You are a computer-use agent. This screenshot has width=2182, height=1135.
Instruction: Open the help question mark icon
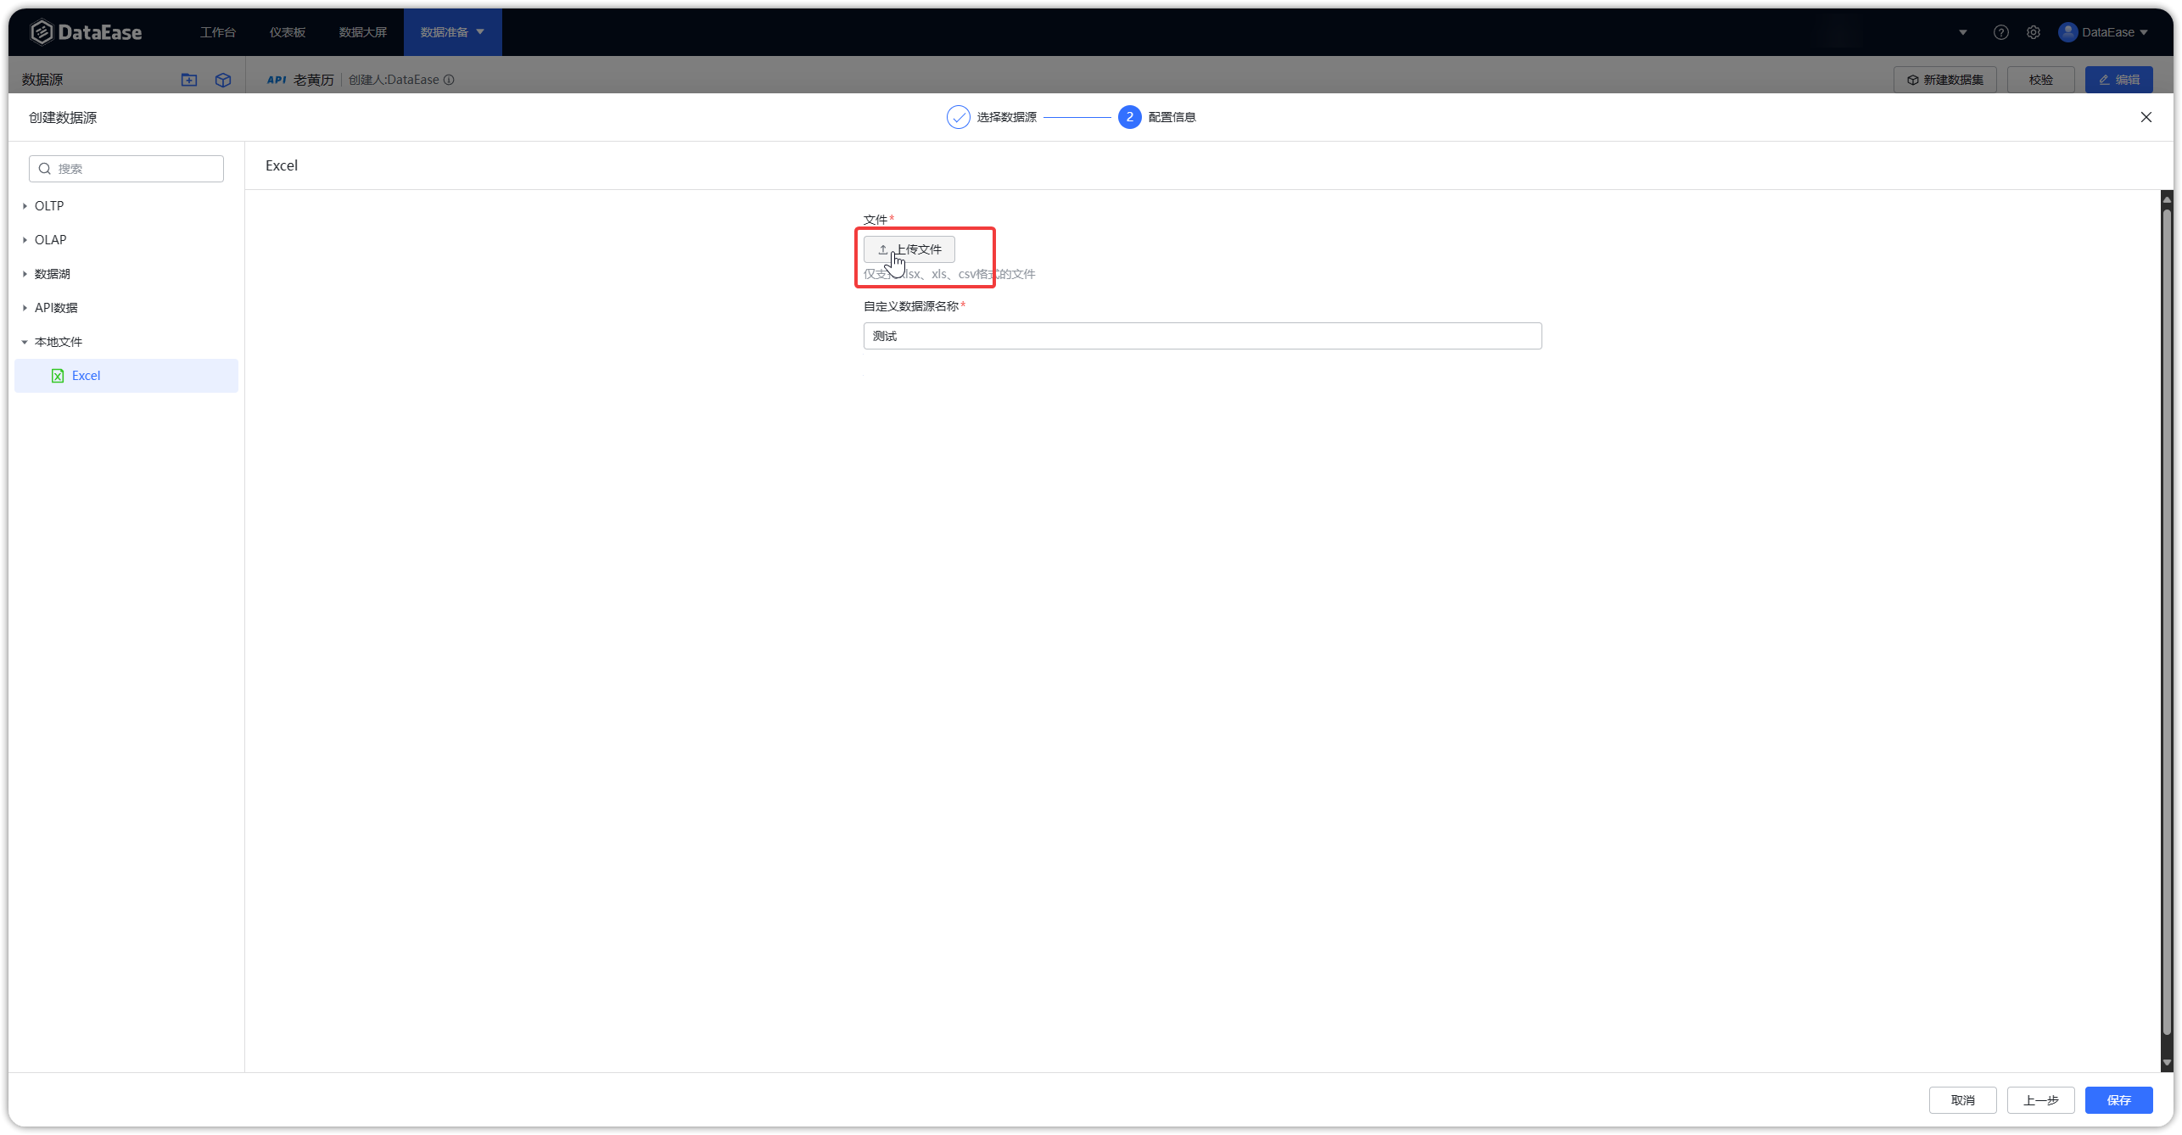pyautogui.click(x=2001, y=31)
